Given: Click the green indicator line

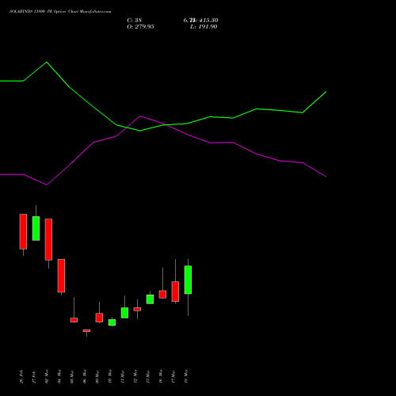Looking at the screenshot, I should click(x=163, y=124).
